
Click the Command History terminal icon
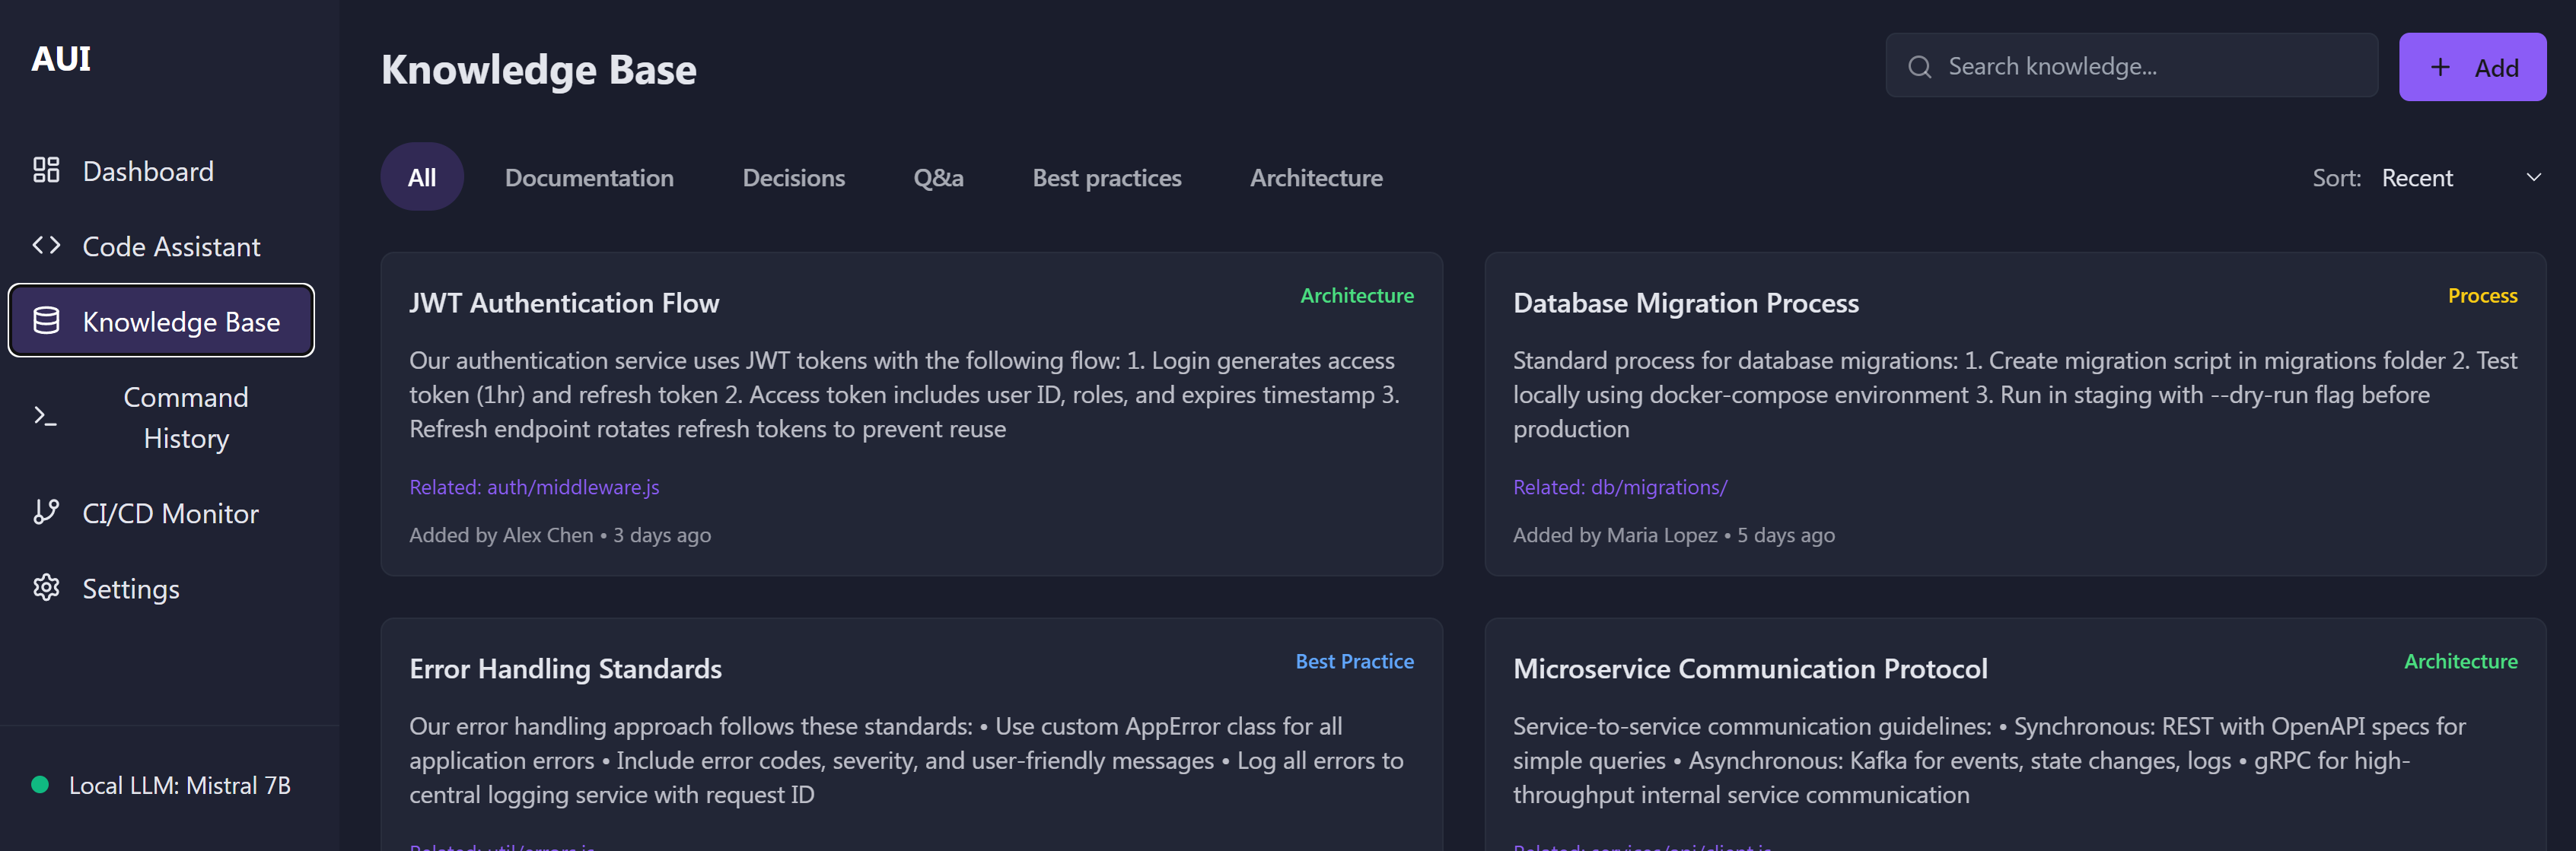coord(46,417)
